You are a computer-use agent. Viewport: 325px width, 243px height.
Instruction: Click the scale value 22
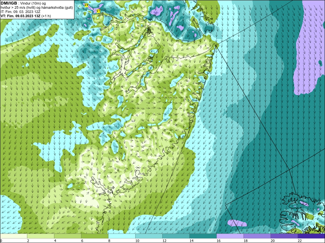[x=300, y=241]
